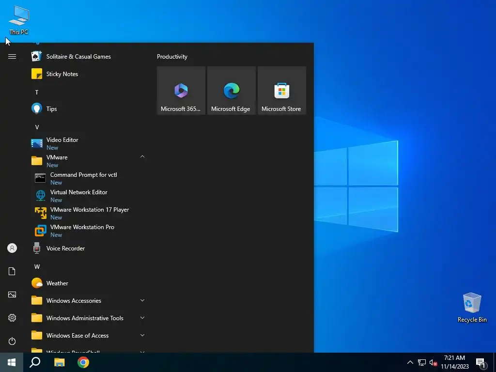Click the Windows Accessories folder icon
Viewport: 496px width, 372px height.
click(37, 300)
